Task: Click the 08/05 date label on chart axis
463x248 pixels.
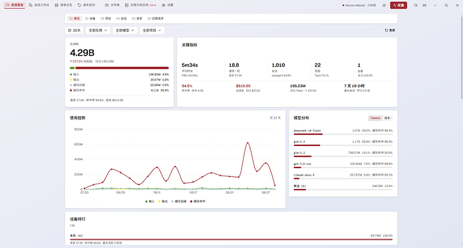Action: tap(121, 192)
